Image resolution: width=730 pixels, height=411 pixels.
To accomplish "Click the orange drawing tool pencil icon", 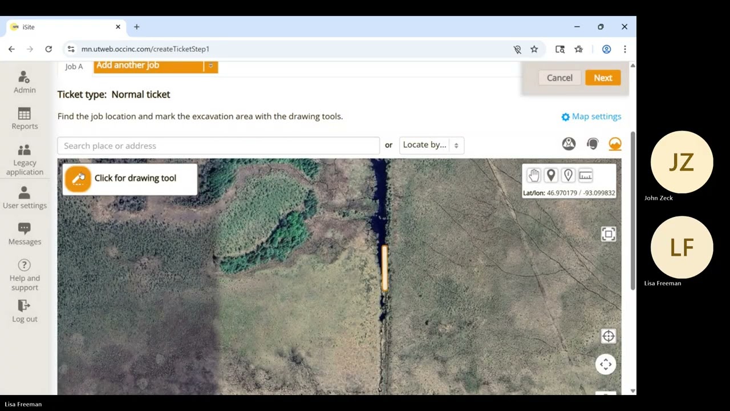I will [78, 179].
